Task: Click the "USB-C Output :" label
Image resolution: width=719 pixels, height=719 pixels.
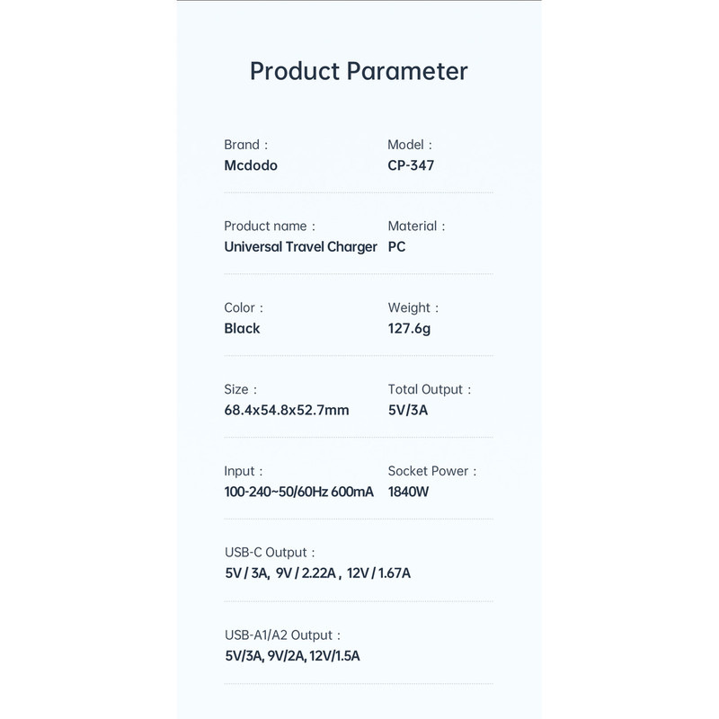Action: tap(270, 553)
